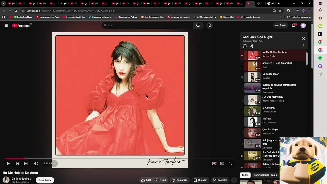Bookmark this page with star icon
This screenshot has width=327, height=184.
(x=280, y=11)
